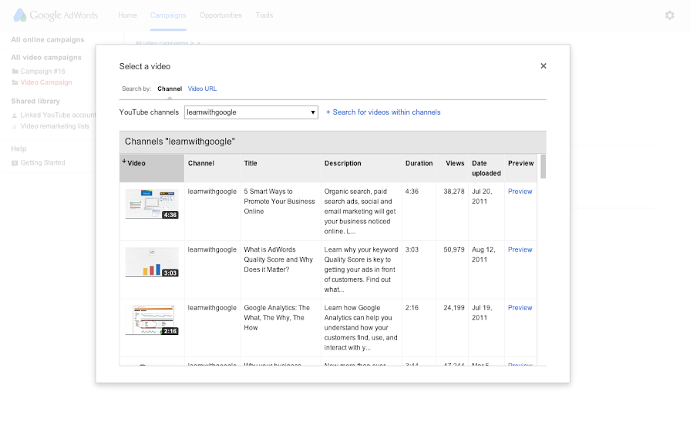Screen dimensions: 690x428
Task: Click the Google AdWords logo
Action: tap(56, 15)
